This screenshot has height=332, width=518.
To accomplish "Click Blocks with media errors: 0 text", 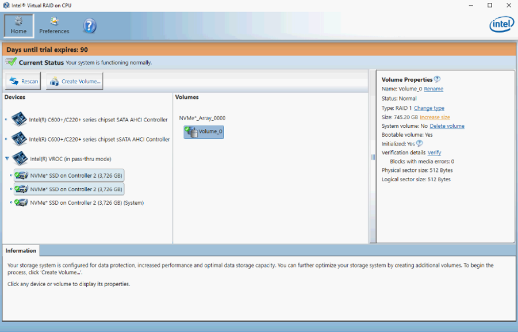I will point(422,162).
